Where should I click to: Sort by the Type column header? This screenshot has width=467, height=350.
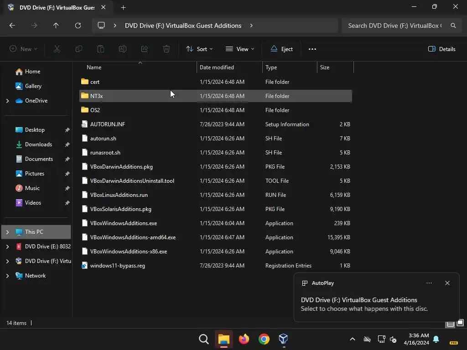tap(271, 67)
